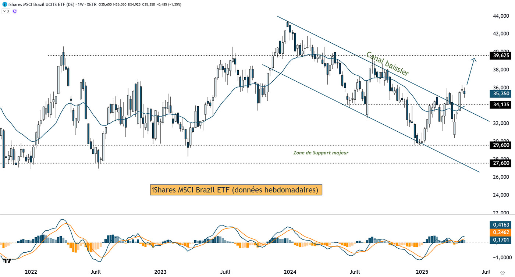Click the 2024 label on time axis
The image size is (515, 277).
[290, 272]
